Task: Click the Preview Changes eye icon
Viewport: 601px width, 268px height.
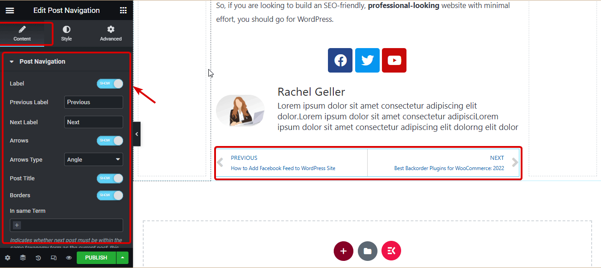Action: coord(69,258)
